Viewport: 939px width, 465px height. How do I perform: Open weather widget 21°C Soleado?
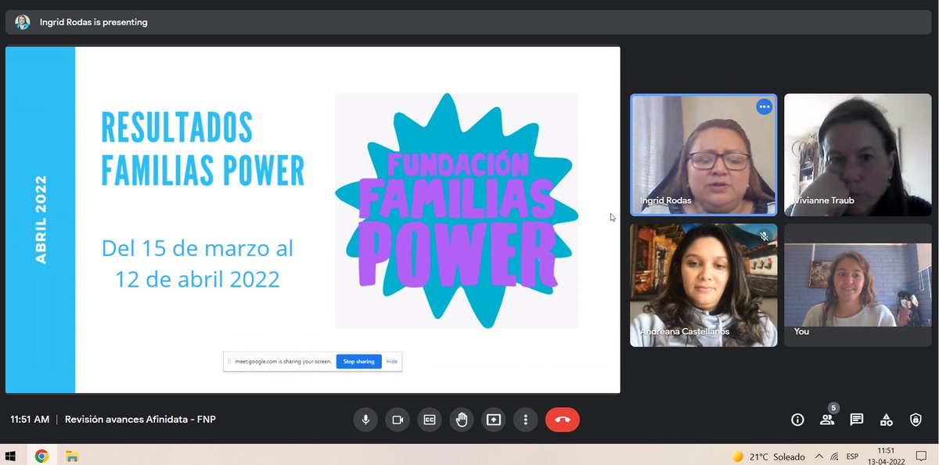(x=767, y=456)
